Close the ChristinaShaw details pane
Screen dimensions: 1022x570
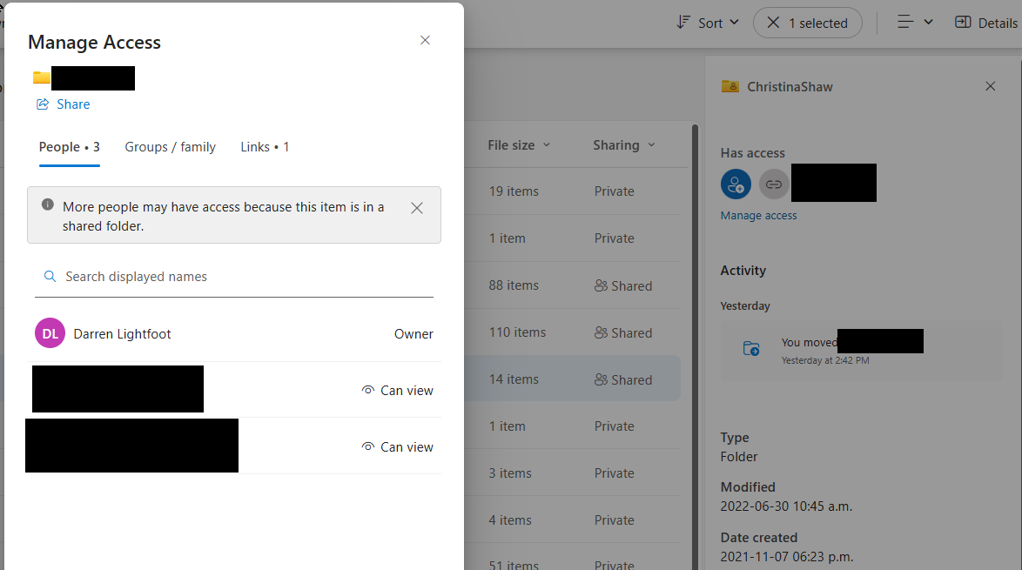990,87
